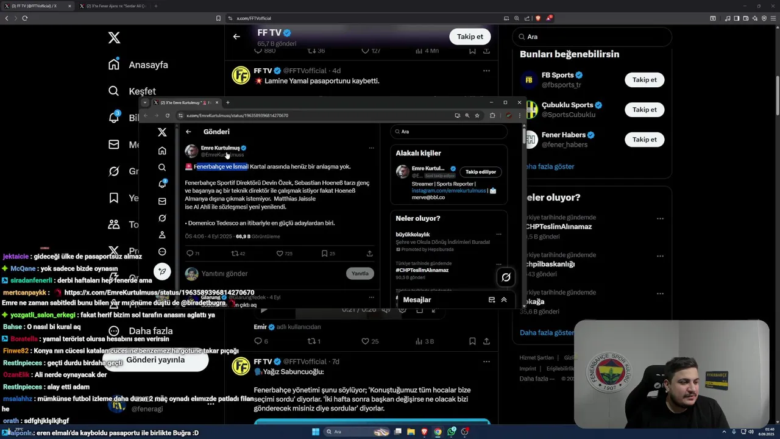This screenshot has height=439, width=780.
Task: Follow Çubuklu Sports with Takip et
Action: (644, 110)
